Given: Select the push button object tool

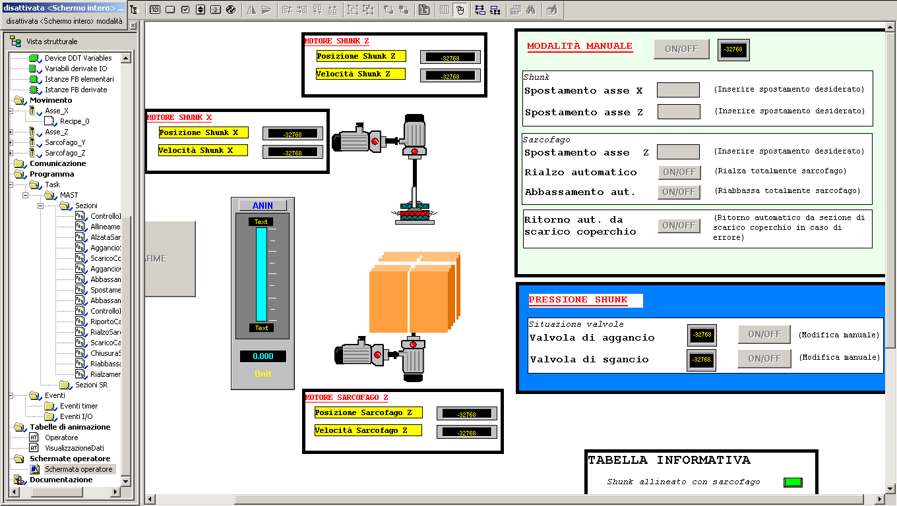Looking at the screenshot, I should 170,10.
